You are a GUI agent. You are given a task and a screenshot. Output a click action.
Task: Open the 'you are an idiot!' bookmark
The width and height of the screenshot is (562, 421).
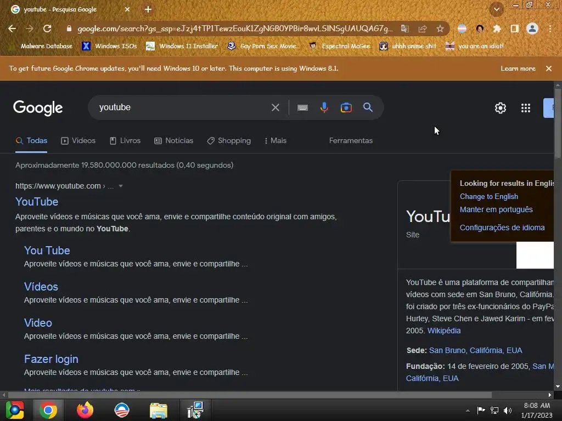coord(474,46)
